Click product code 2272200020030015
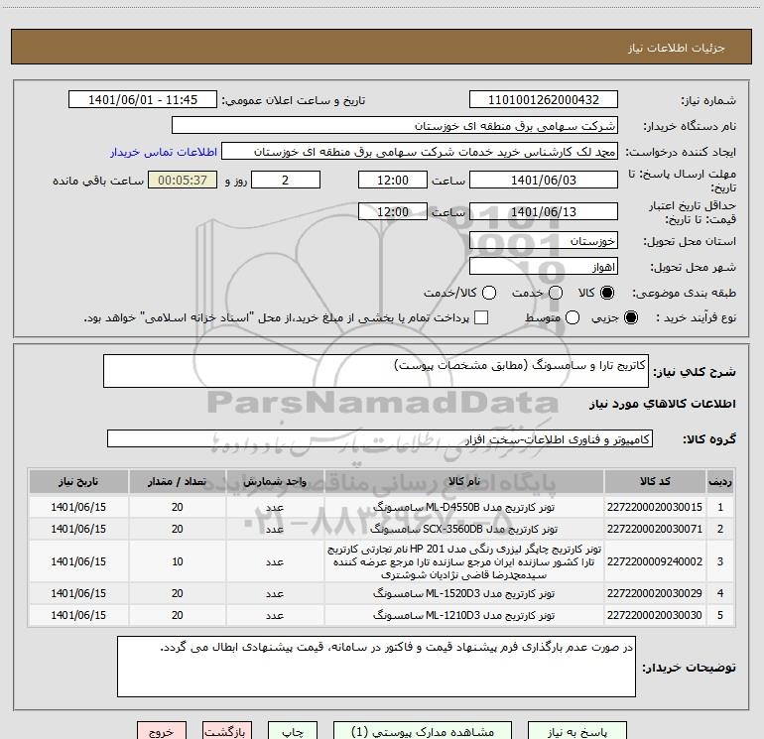The height and width of the screenshot is (739, 764). (655, 507)
